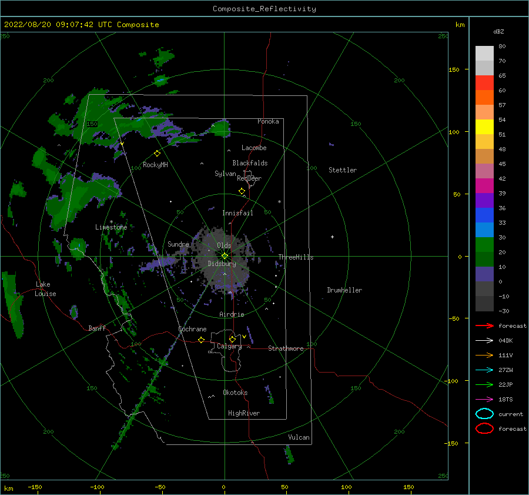The image size is (529, 495).
Task: Click the yellow diamond marker above Calgary label
Action: (232, 339)
